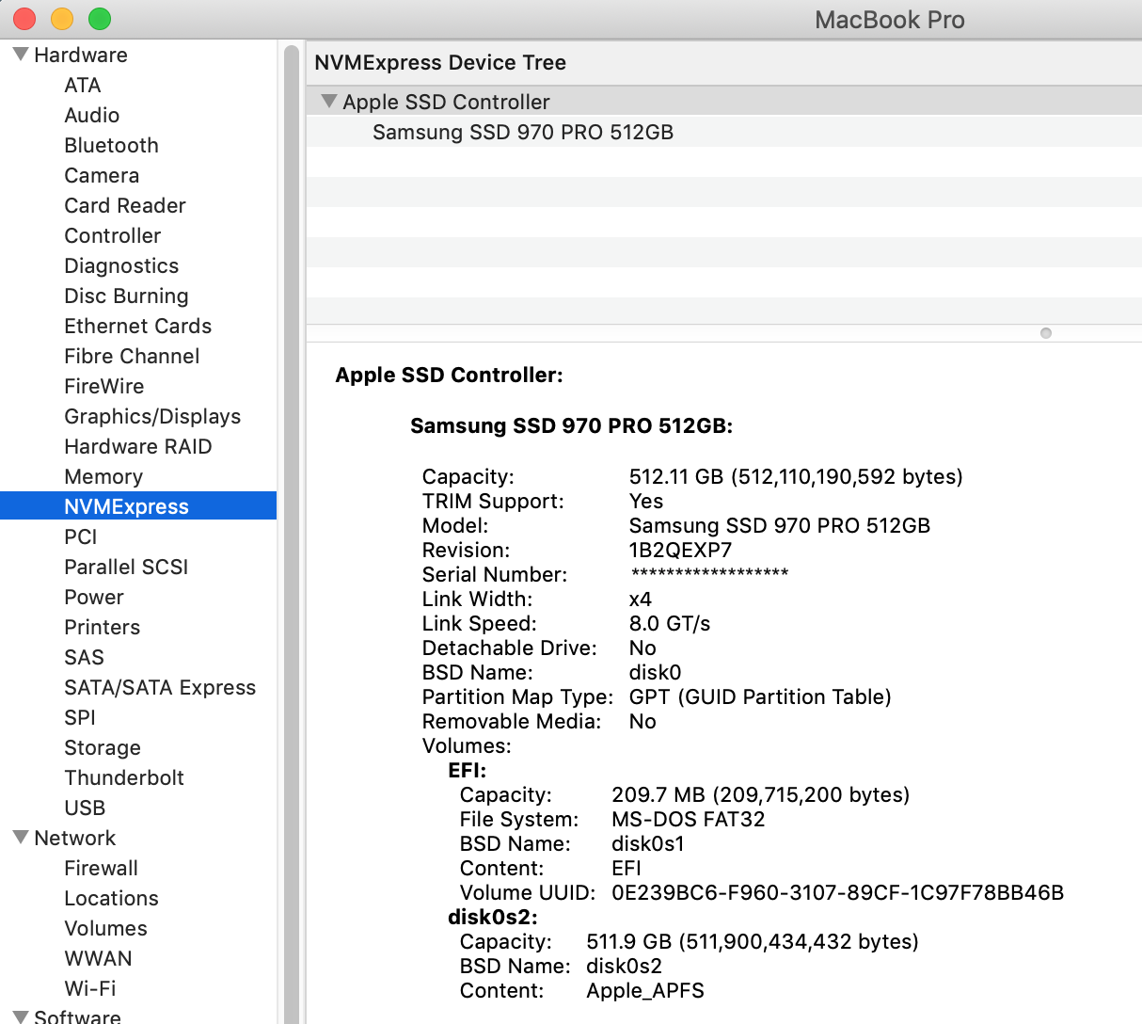Open Ethernet Cards entry
Viewport: 1142px width, 1024px height.
pos(138,326)
